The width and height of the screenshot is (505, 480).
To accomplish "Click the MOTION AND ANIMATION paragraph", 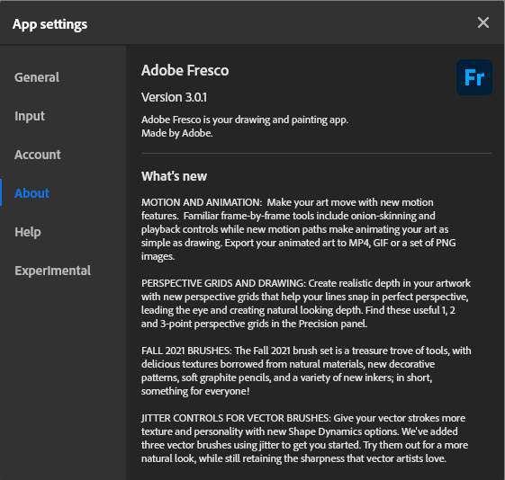I will pyautogui.click(x=299, y=229).
